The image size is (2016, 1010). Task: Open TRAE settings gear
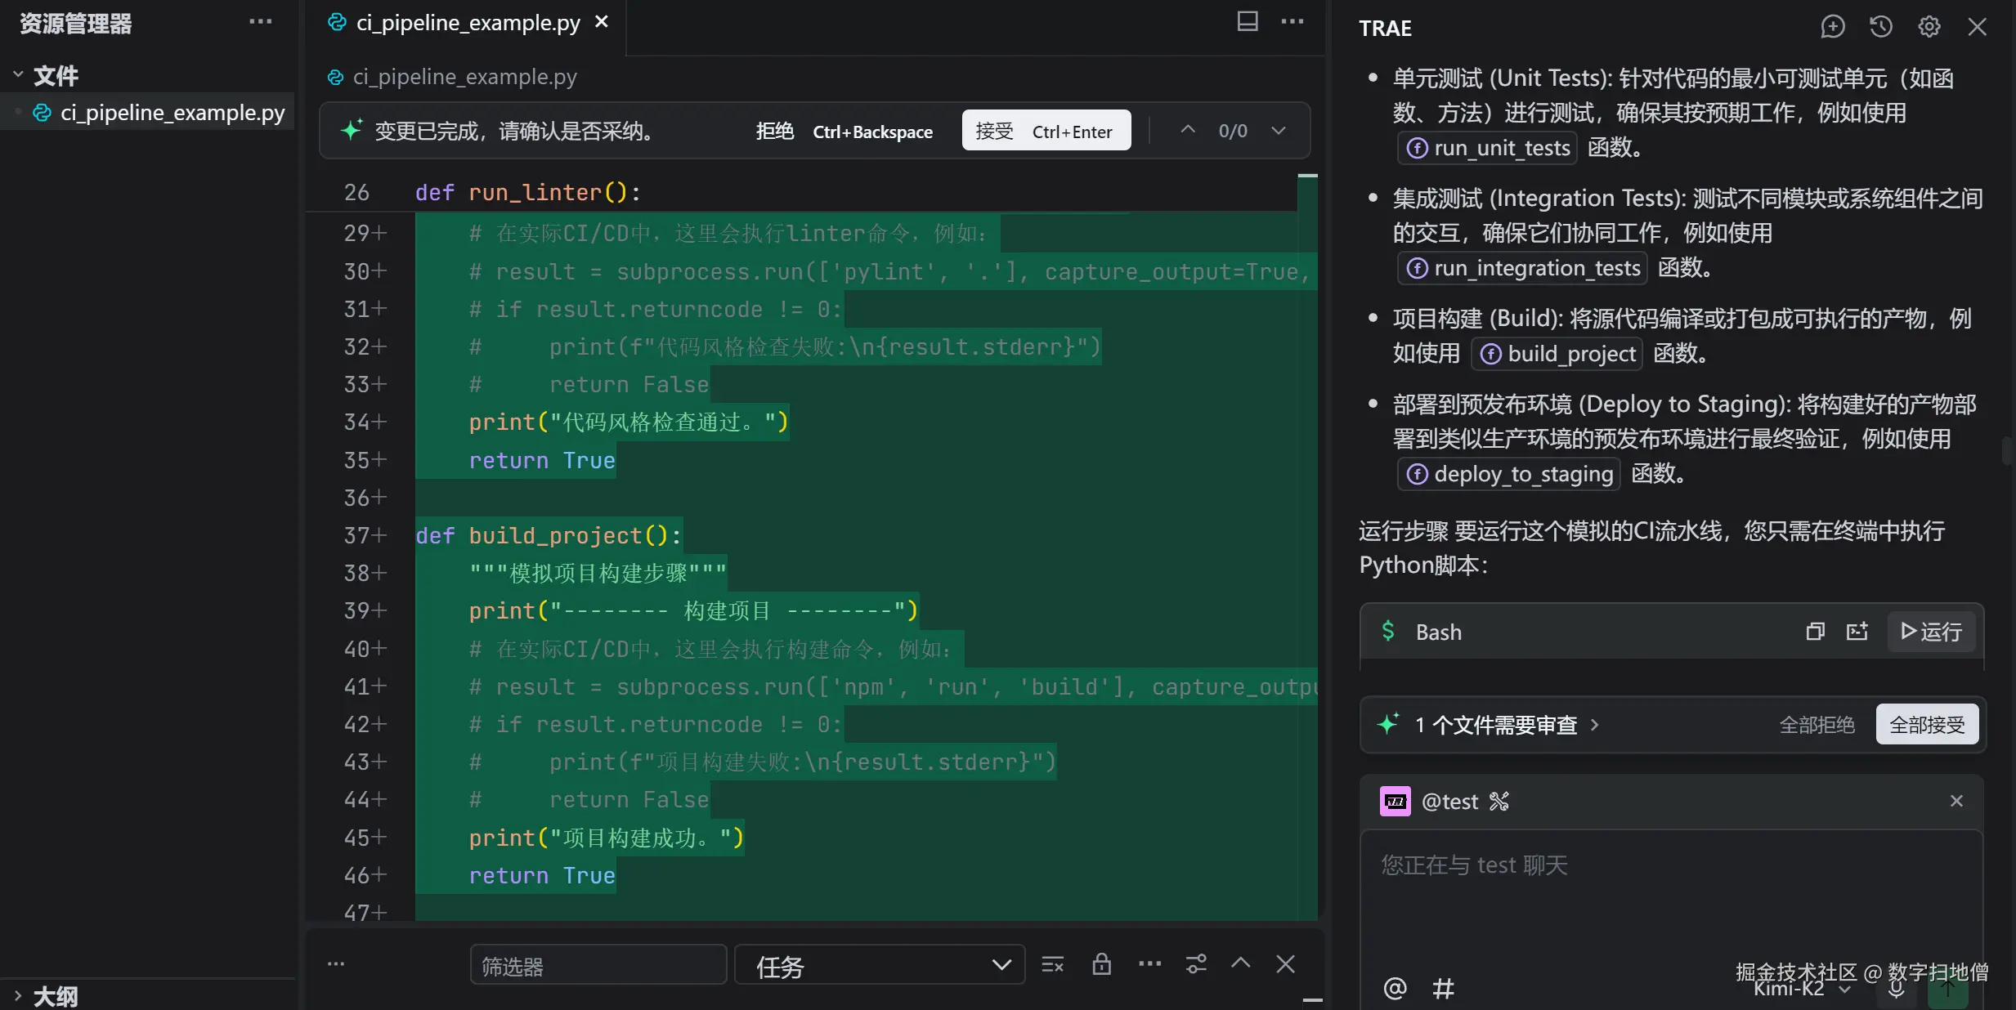point(1929,27)
